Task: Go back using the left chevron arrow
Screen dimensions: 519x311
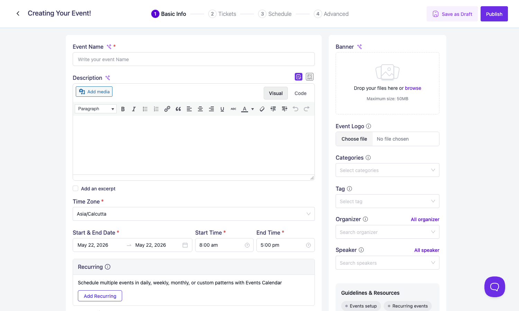Action: (x=18, y=13)
